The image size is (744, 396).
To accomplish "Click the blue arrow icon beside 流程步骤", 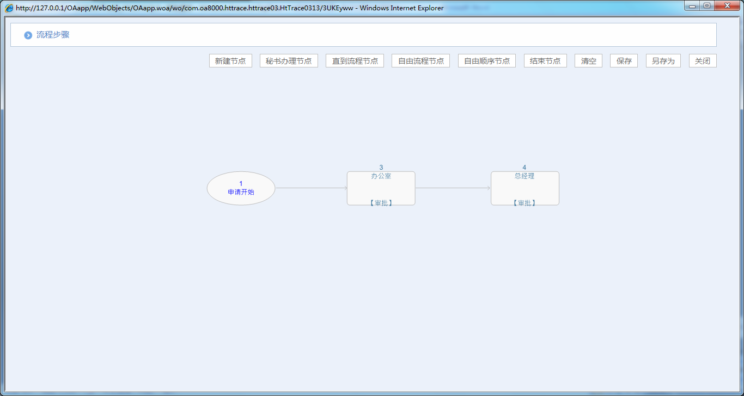I will (28, 35).
